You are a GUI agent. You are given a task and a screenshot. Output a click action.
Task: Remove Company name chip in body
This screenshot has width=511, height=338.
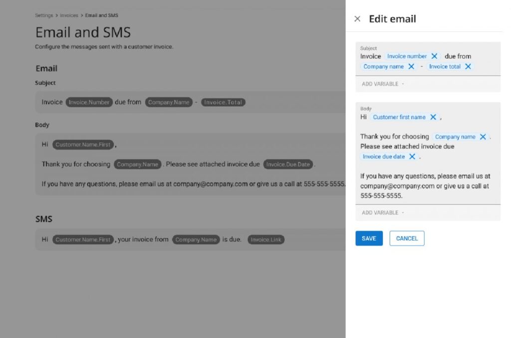click(x=483, y=137)
